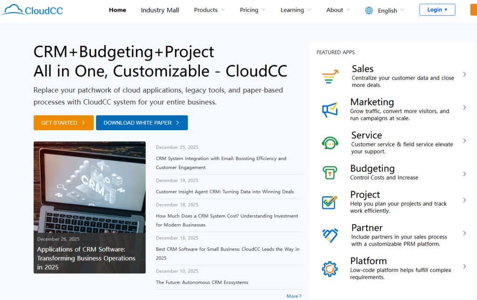This screenshot has height=300, width=477.
Task: Expand the About menu
Action: [338, 10]
